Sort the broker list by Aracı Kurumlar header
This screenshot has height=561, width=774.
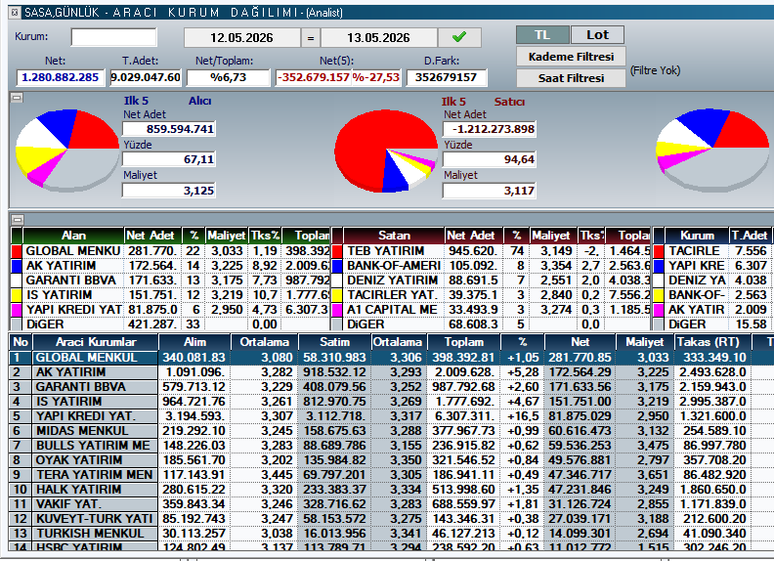tap(95, 342)
